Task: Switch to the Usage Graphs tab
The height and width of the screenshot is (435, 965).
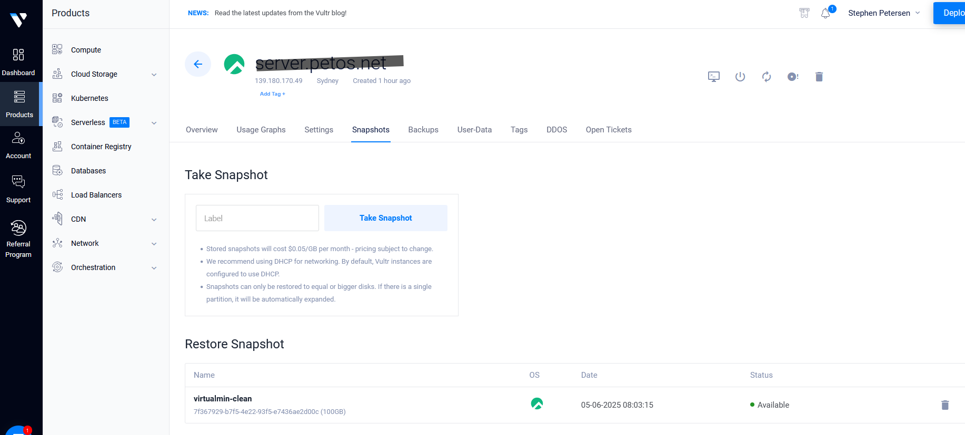Action: pyautogui.click(x=261, y=130)
